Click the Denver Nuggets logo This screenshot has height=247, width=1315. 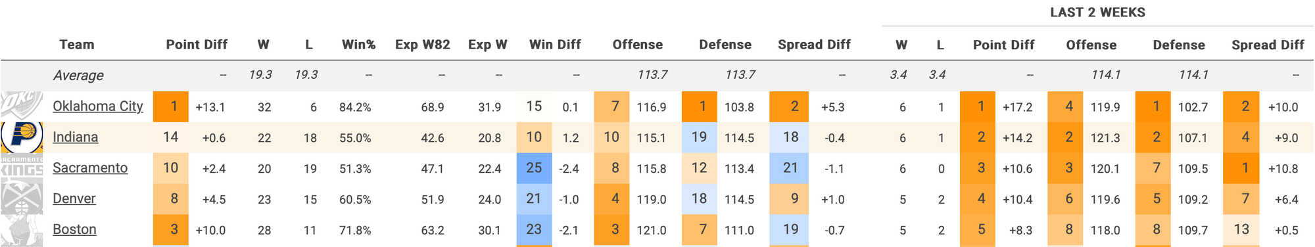point(22,198)
